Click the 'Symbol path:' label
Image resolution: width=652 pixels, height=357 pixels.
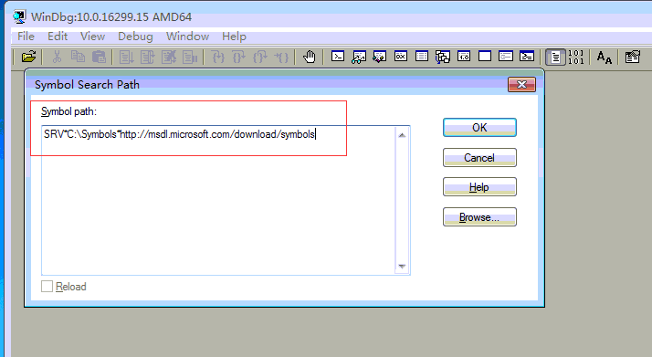(x=68, y=111)
